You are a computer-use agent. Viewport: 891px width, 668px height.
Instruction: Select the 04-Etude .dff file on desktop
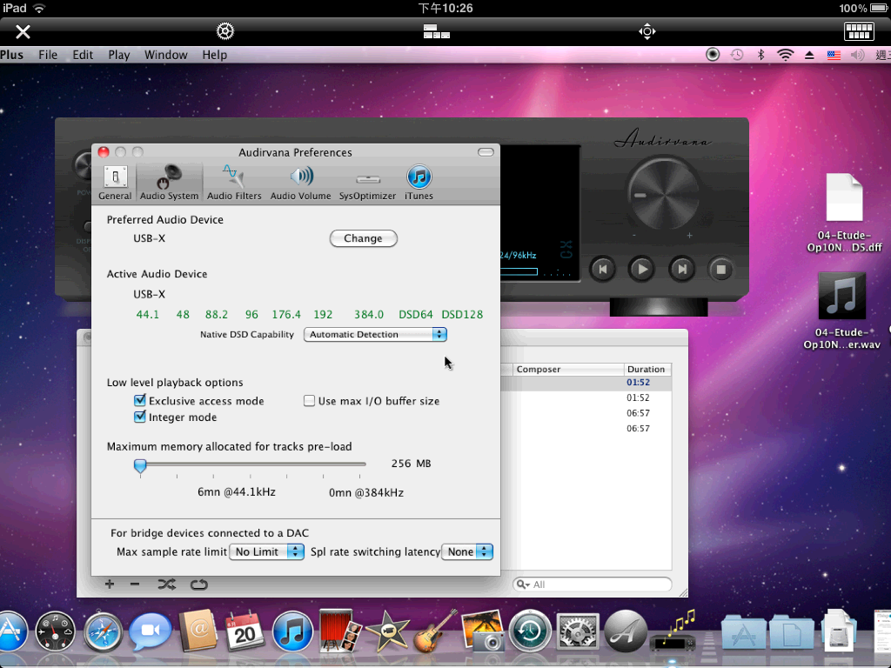[x=844, y=214]
